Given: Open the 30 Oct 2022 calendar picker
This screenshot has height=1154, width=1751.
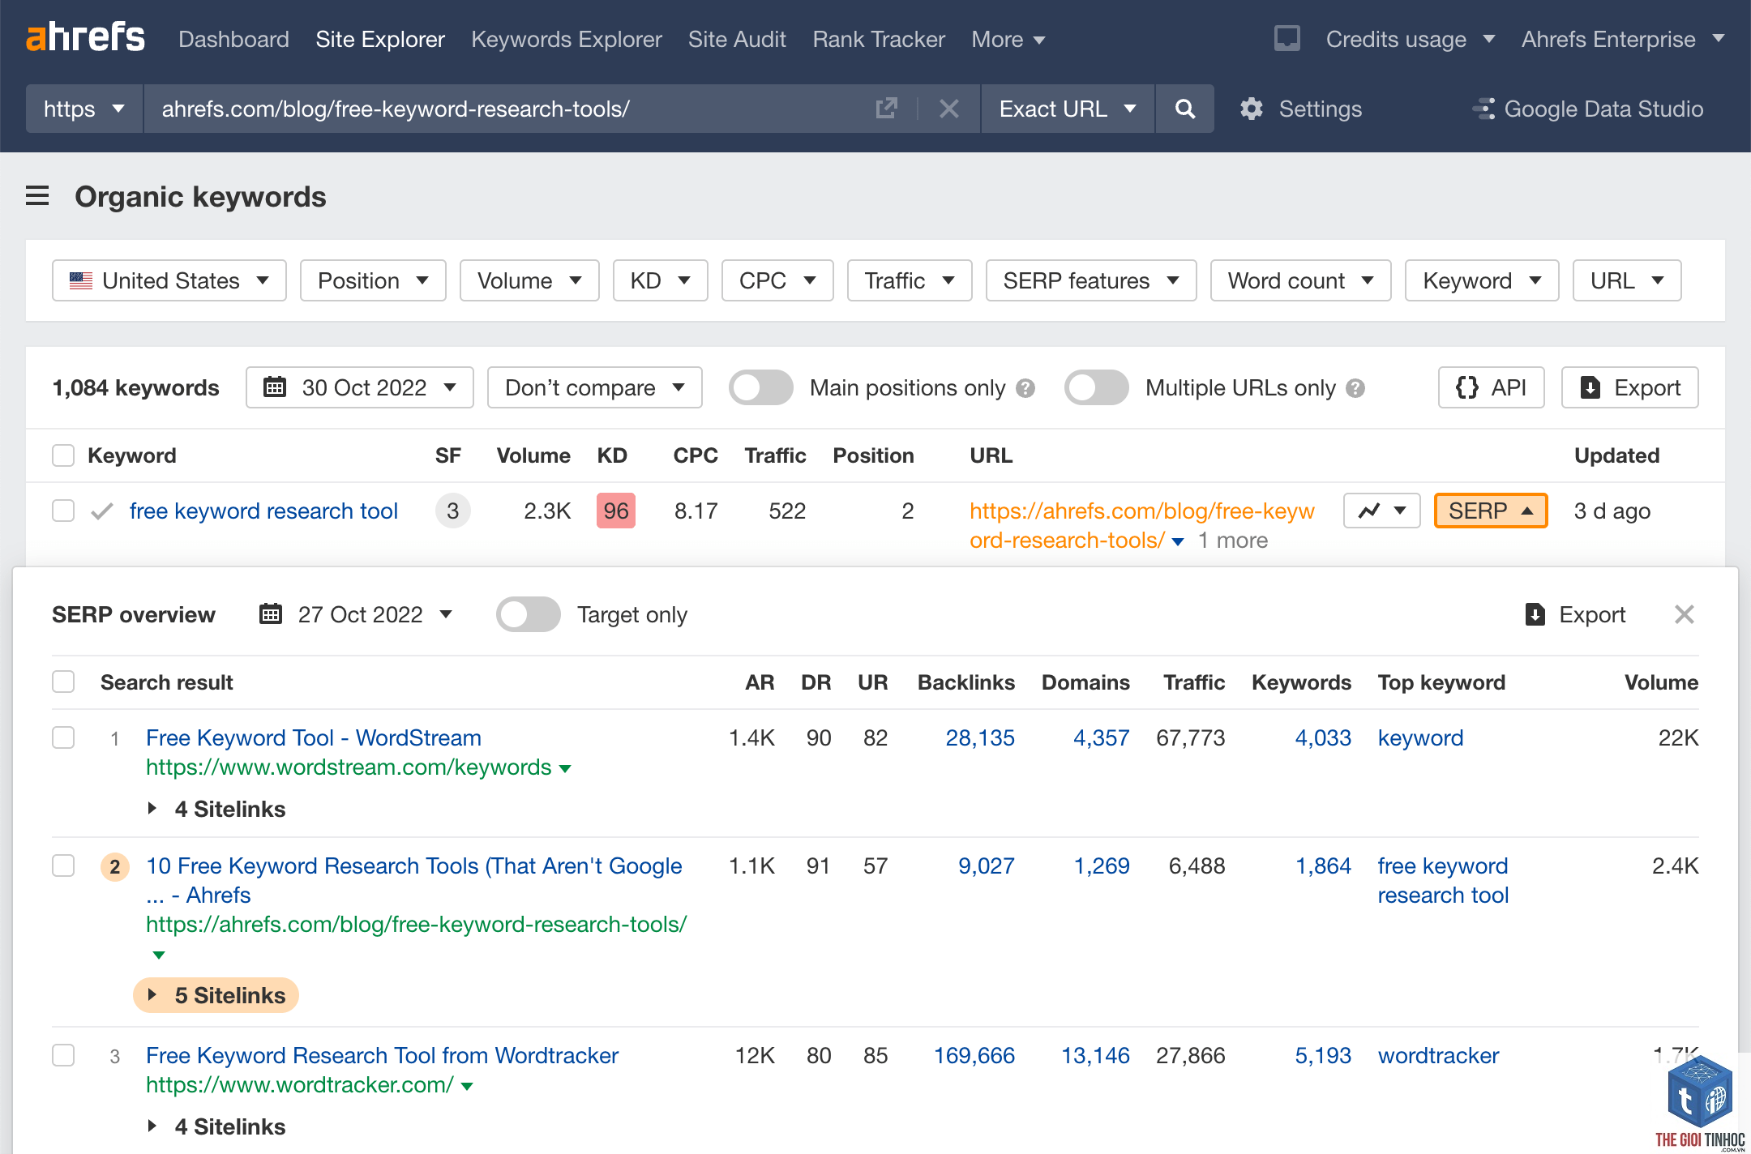Looking at the screenshot, I should tap(359, 387).
